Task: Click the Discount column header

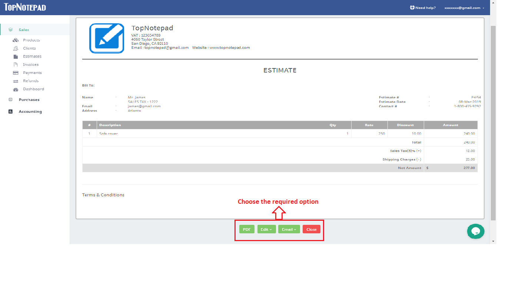Action: (406, 125)
